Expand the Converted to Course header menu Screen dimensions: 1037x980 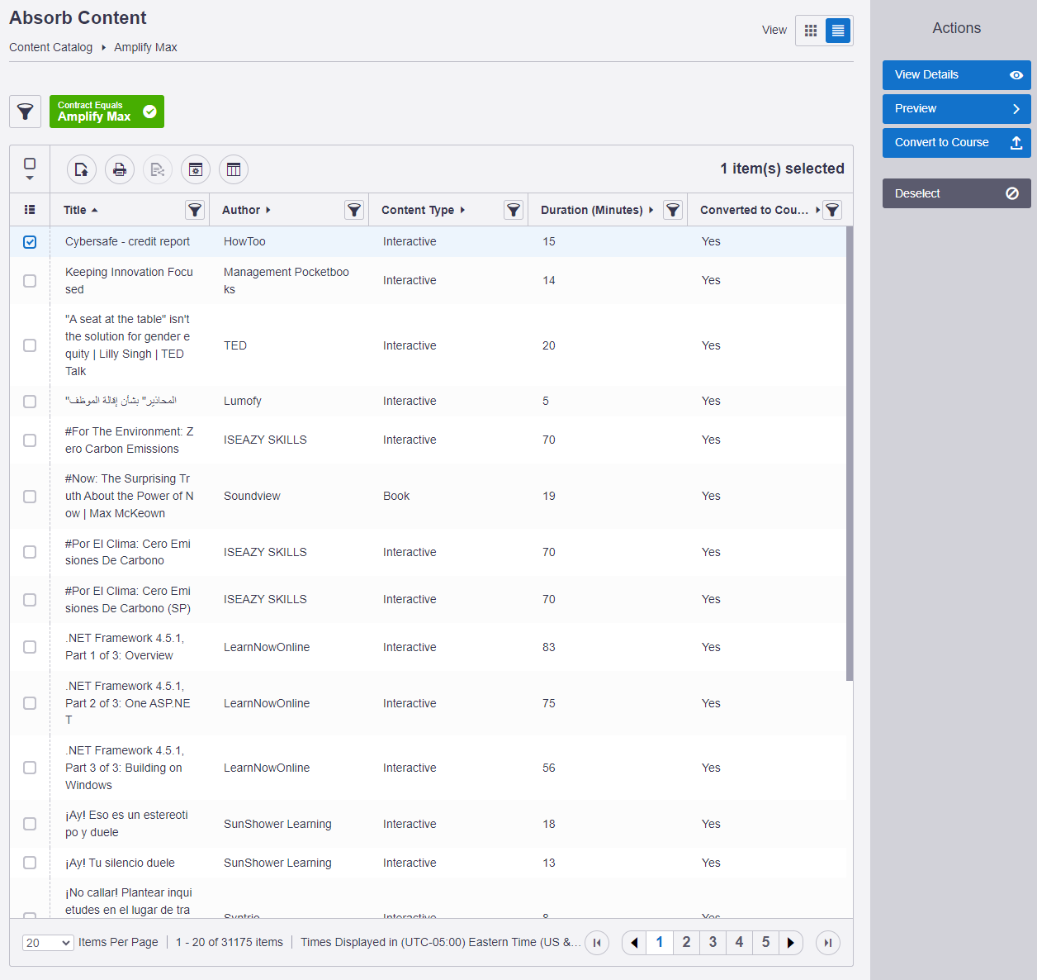pyautogui.click(x=760, y=210)
